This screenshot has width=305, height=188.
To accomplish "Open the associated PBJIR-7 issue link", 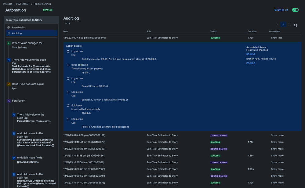I will coord(251,54).
